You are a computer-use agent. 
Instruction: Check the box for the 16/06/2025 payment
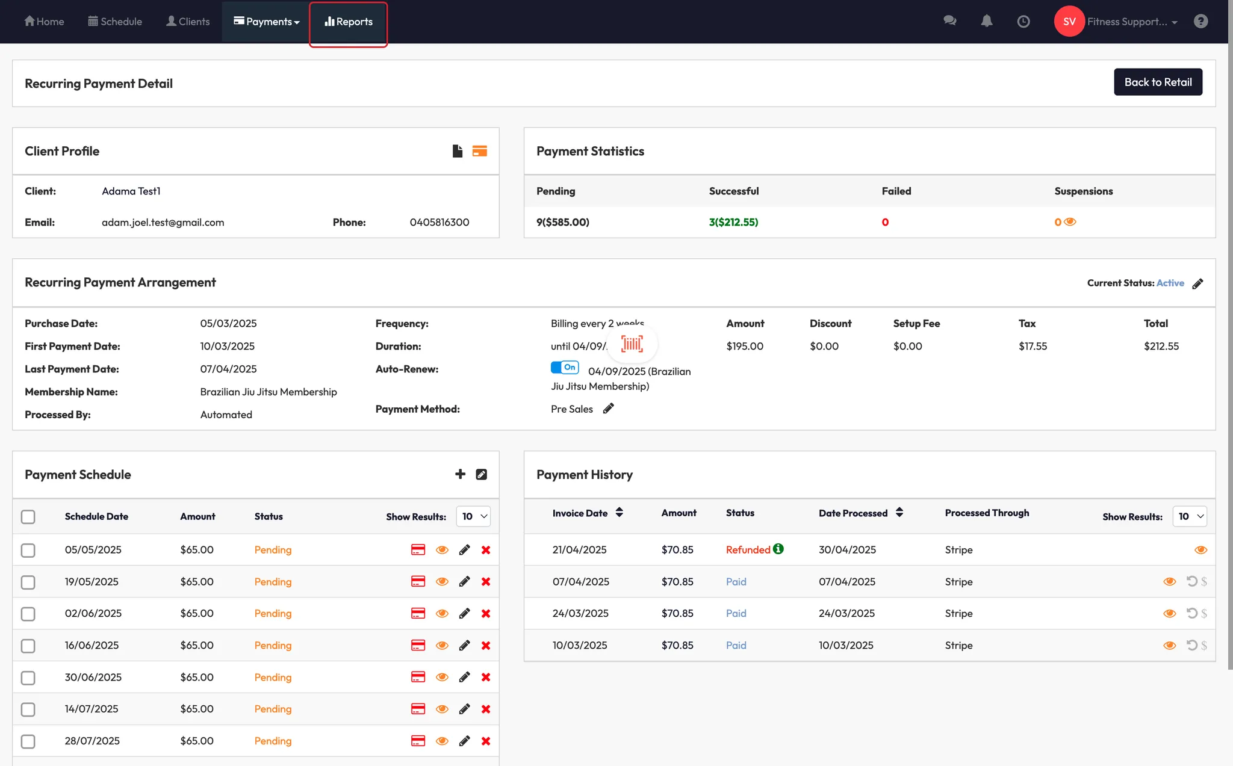click(28, 646)
